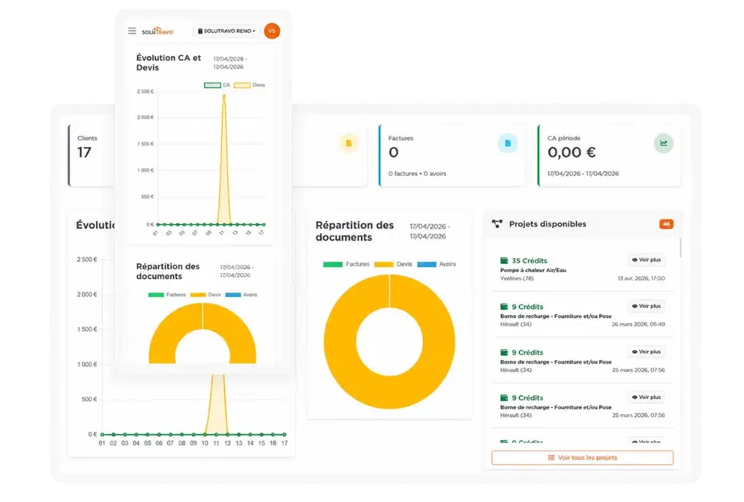Open the hamburger menu in mobile view
Viewport: 744px width, 502px height.
point(132,30)
